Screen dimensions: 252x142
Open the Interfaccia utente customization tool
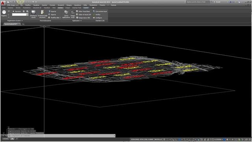(33, 14)
